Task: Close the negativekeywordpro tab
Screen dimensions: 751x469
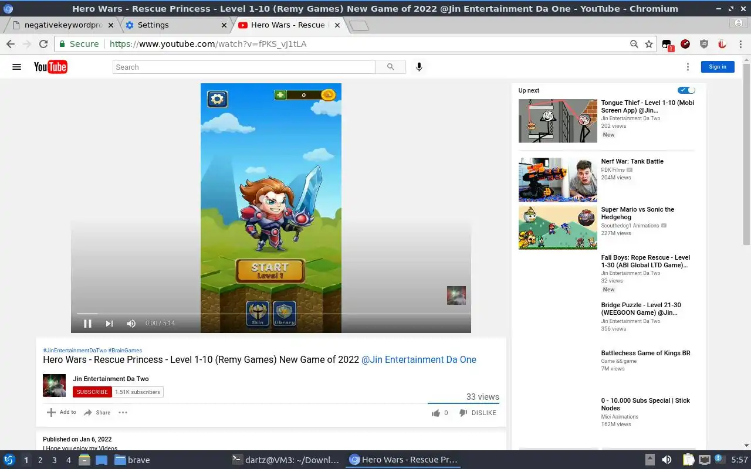Action: 110,25
